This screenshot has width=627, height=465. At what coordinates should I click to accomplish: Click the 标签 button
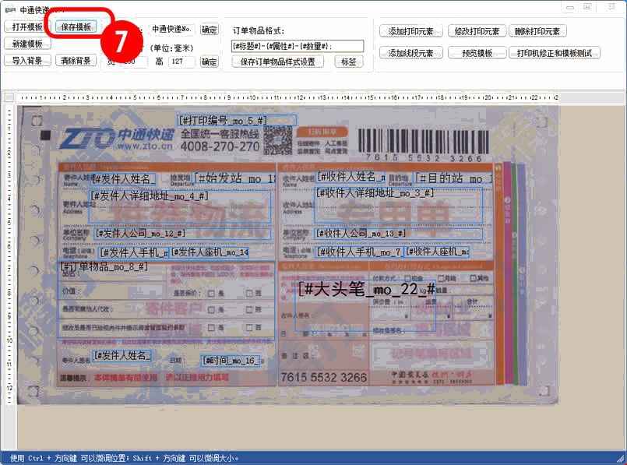coord(348,62)
